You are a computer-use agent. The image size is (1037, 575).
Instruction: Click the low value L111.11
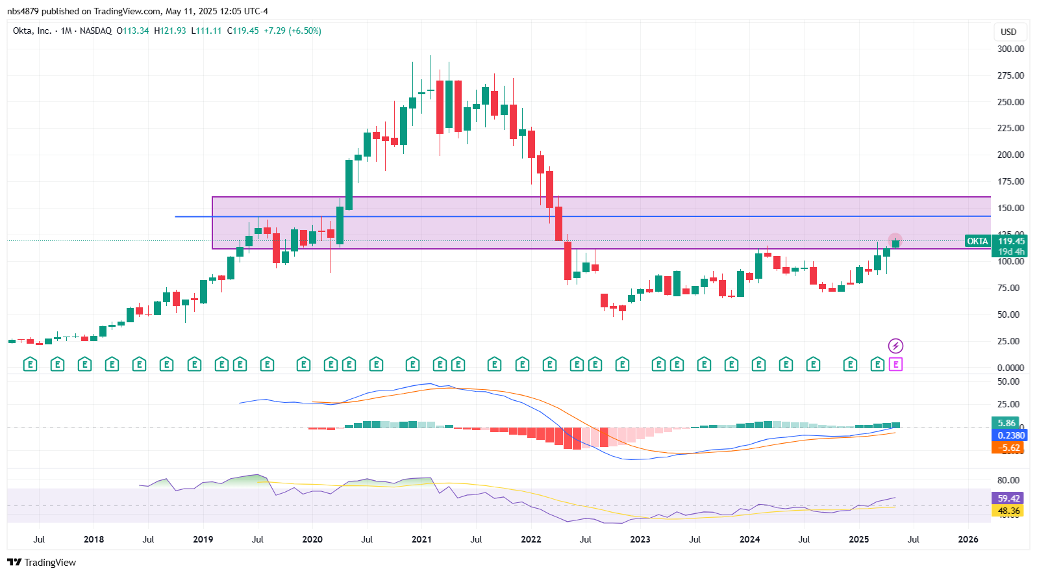(206, 31)
